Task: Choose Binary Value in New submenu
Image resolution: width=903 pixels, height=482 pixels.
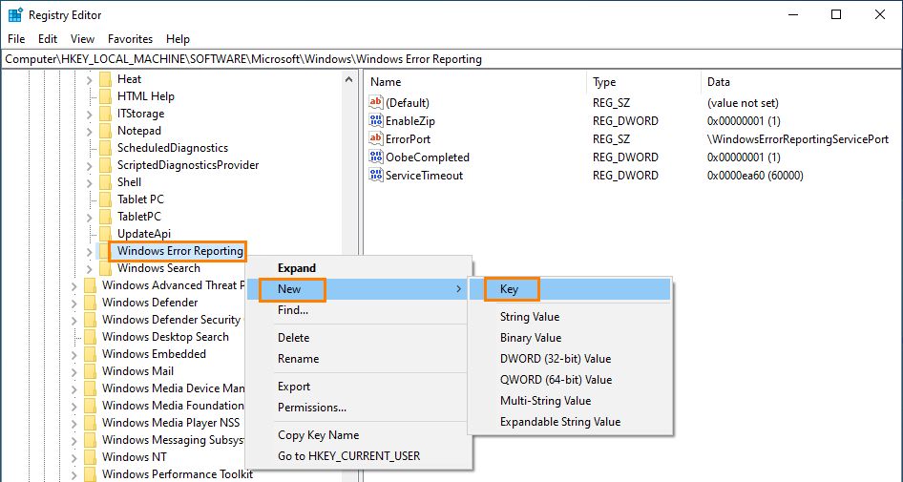Action: coord(570,338)
